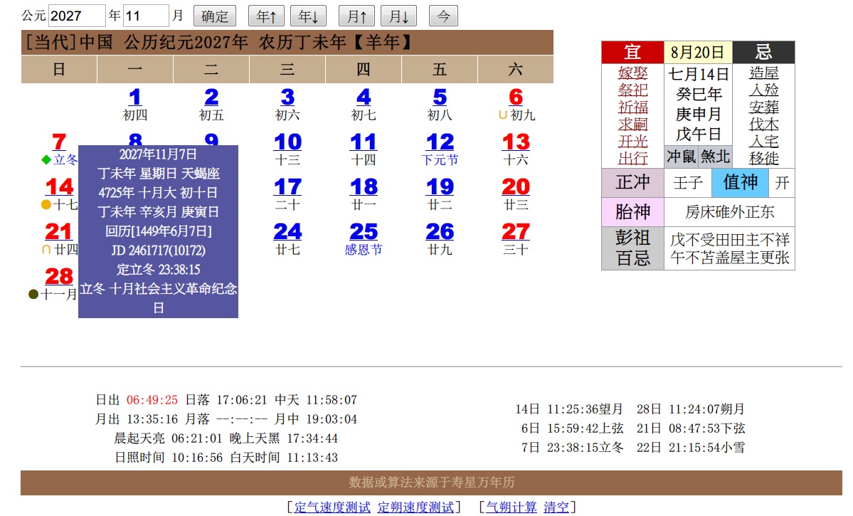Open the 定气速度测试 link
This screenshot has width=853, height=516.
[332, 507]
